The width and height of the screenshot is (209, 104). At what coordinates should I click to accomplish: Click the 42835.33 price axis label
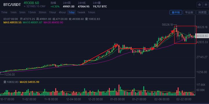(202, 42)
